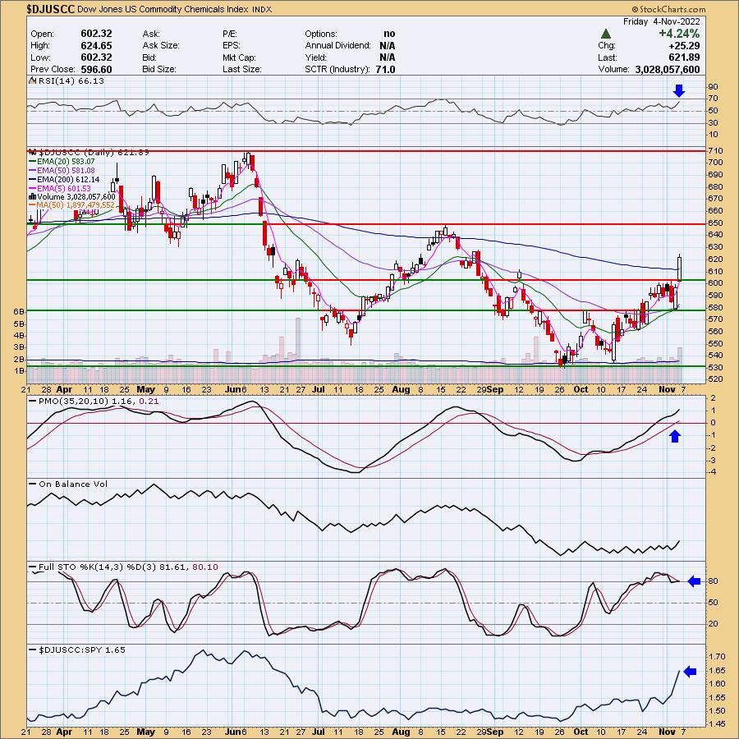Click the Options value 'no'
The image size is (739, 739).
[389, 34]
